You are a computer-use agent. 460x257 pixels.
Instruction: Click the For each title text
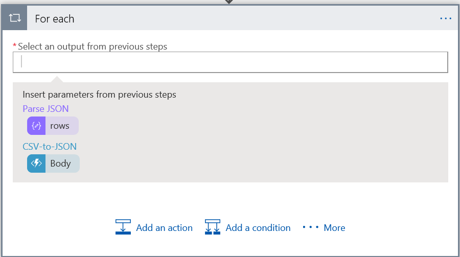55,19
